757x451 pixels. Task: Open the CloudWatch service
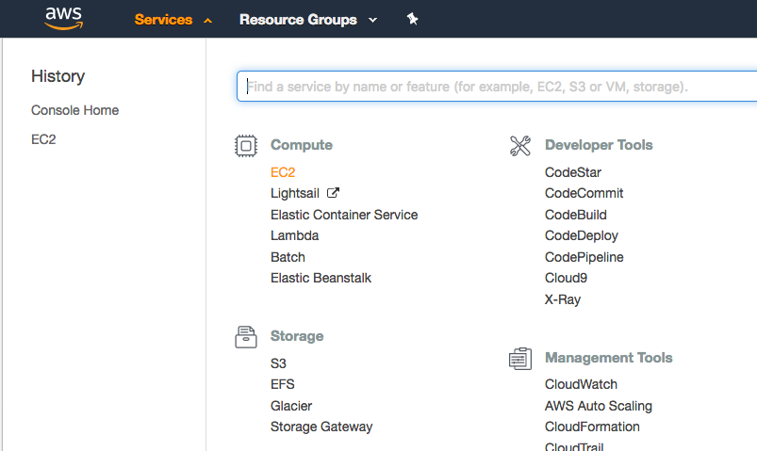point(582,384)
